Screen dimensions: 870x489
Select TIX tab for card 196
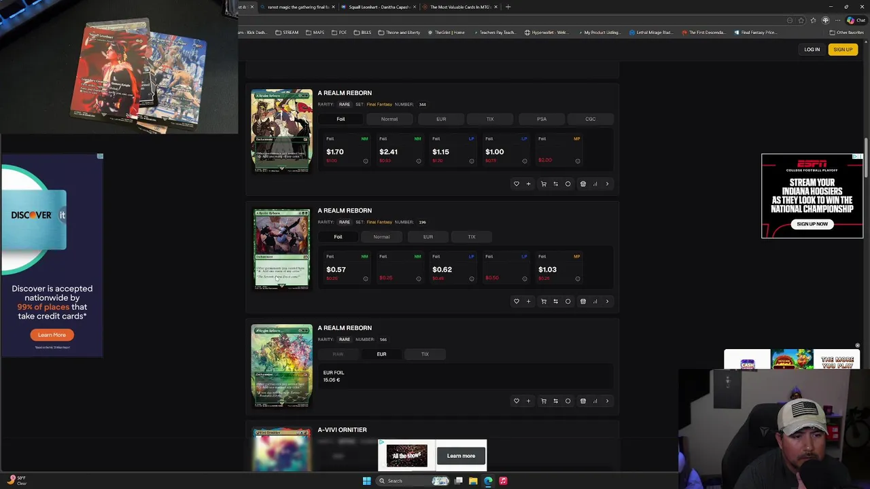[472, 237]
